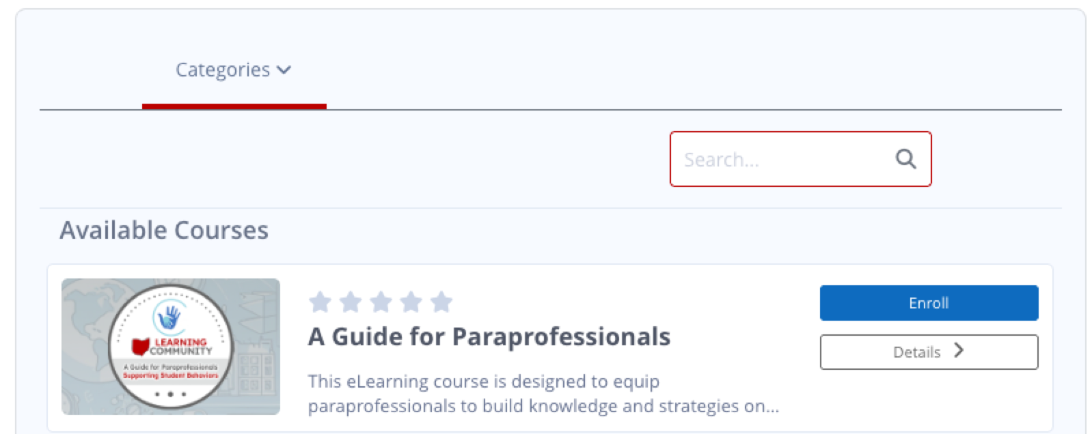1092x434 pixels.
Task: View course Details
Action: (929, 352)
